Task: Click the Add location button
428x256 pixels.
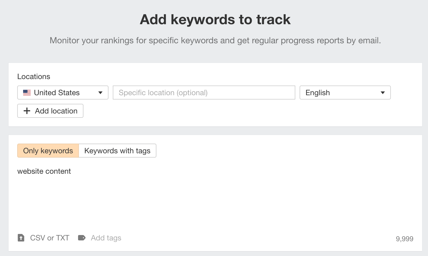Action: click(50, 111)
